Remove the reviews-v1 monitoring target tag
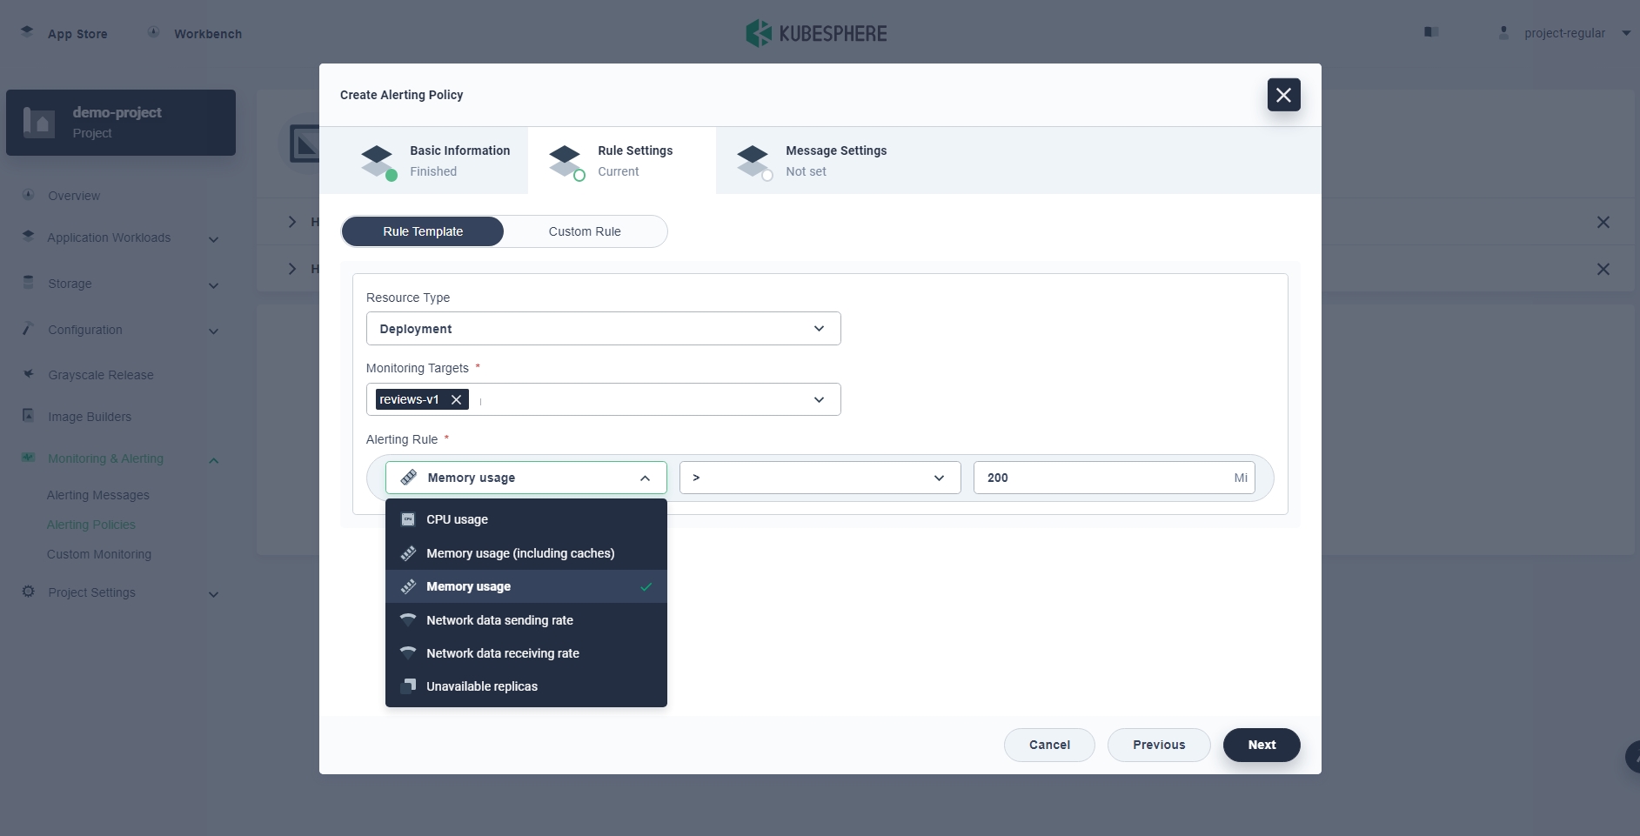Image resolution: width=1640 pixels, height=836 pixels. point(456,399)
